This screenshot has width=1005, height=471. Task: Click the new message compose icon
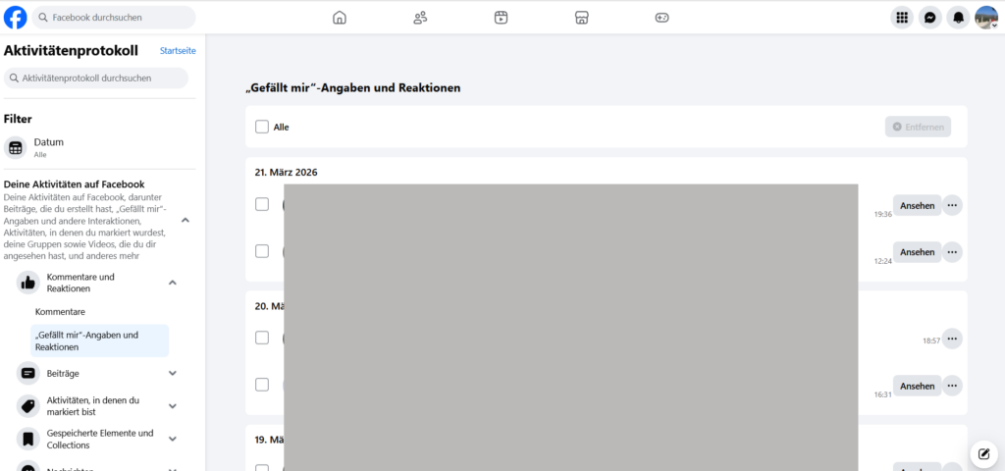point(983,453)
